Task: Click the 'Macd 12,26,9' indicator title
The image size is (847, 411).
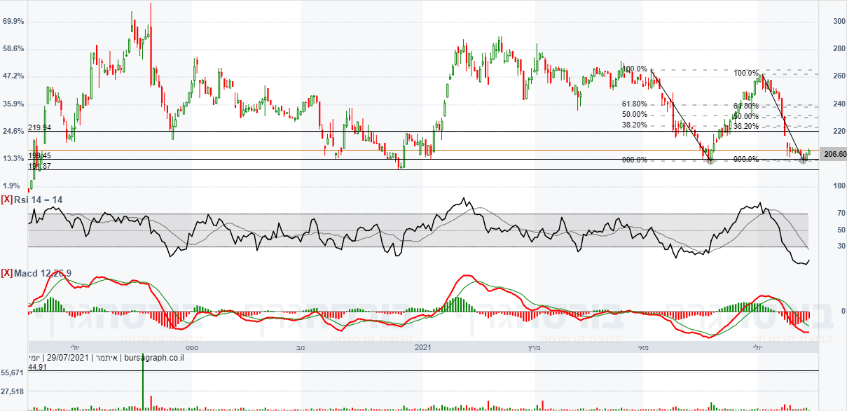Action: (43, 272)
